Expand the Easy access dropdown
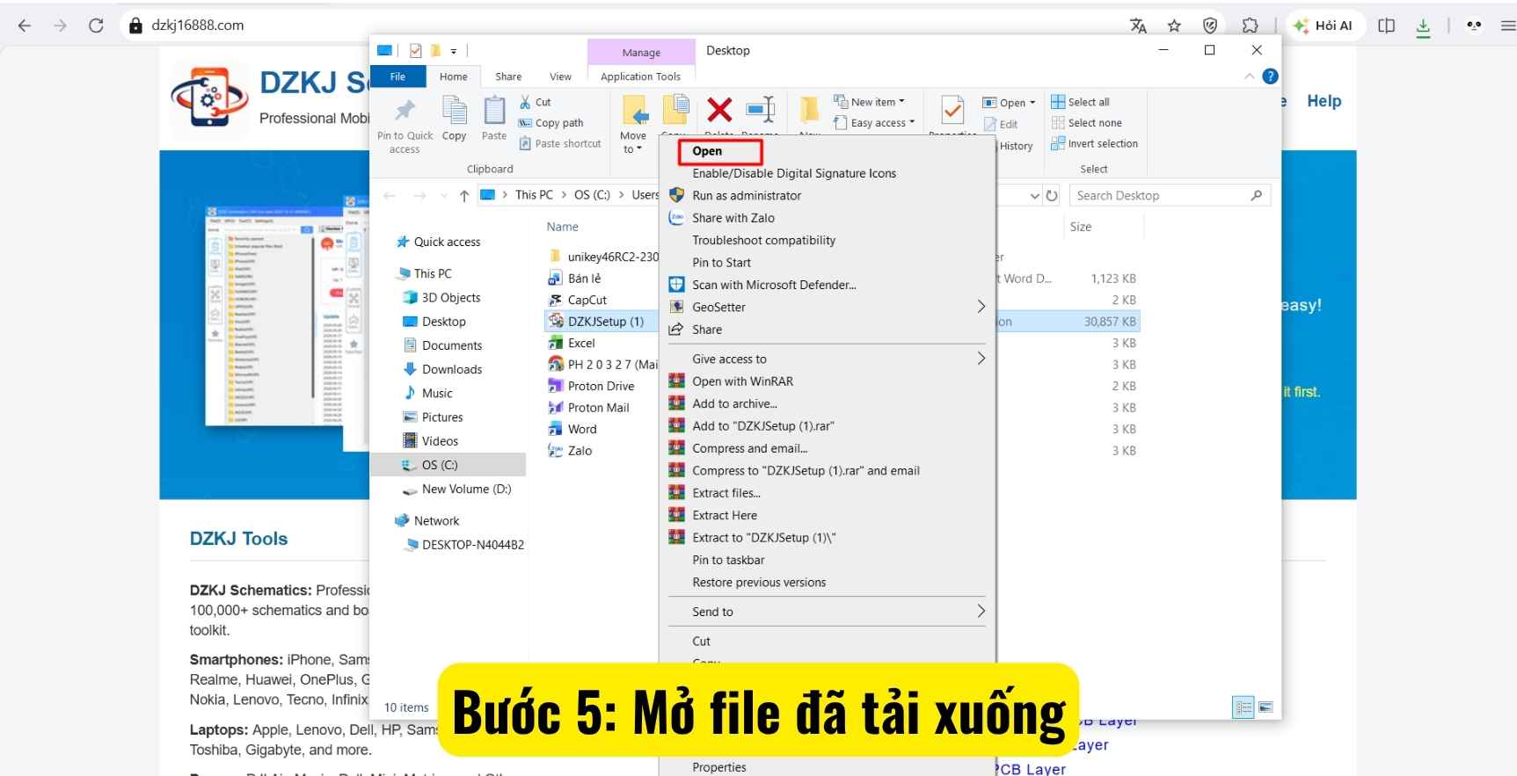Image resolution: width=1517 pixels, height=776 pixels. (912, 123)
